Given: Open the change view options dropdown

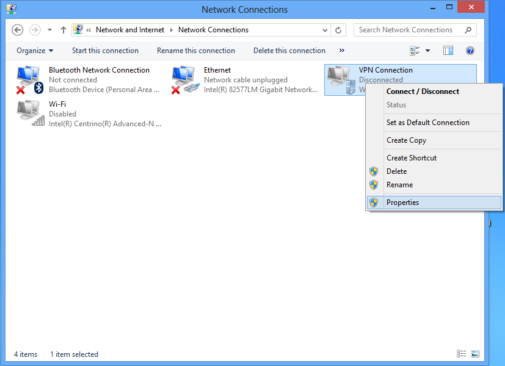Looking at the screenshot, I should click(x=427, y=51).
